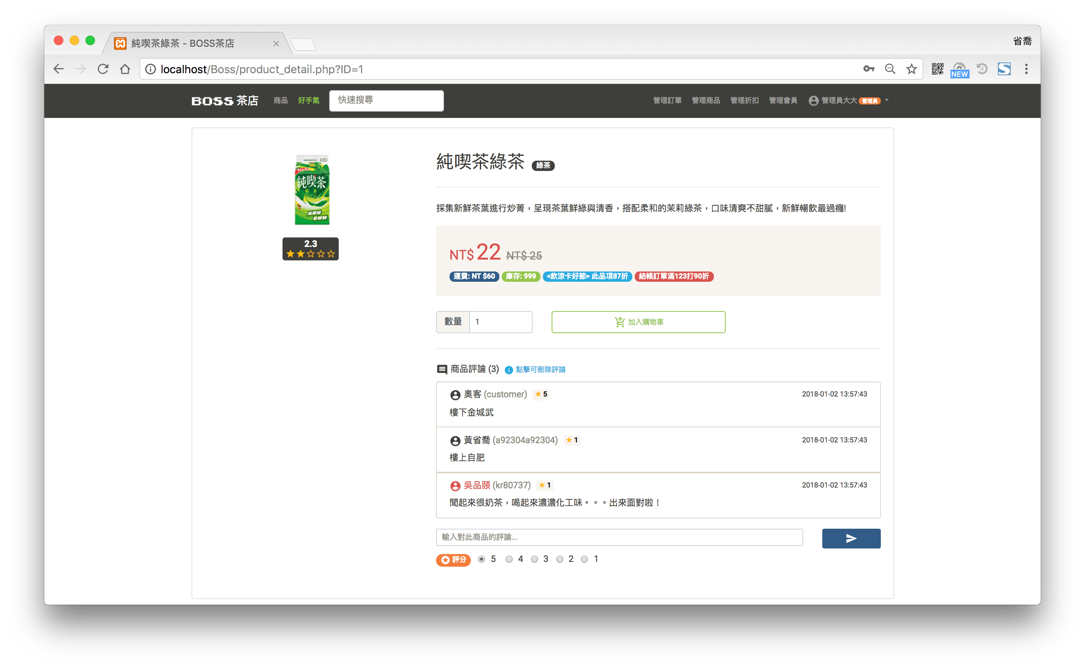
Task: Select rating 5 radio button
Action: 482,559
